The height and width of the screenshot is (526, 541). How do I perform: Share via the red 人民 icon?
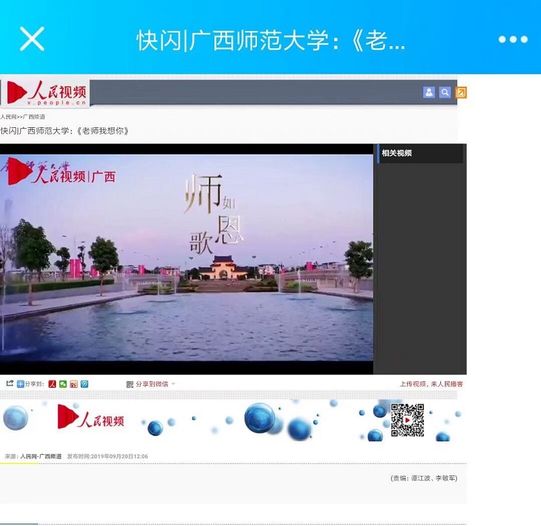tap(52, 384)
